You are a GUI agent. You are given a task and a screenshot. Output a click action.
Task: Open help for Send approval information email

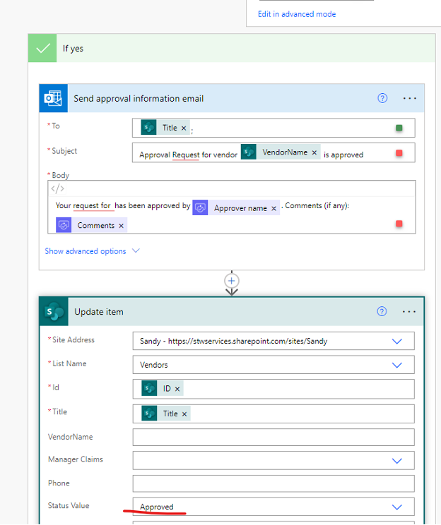[382, 98]
